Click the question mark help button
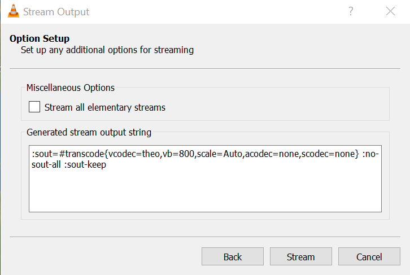The width and height of the screenshot is (410, 275). tap(351, 11)
